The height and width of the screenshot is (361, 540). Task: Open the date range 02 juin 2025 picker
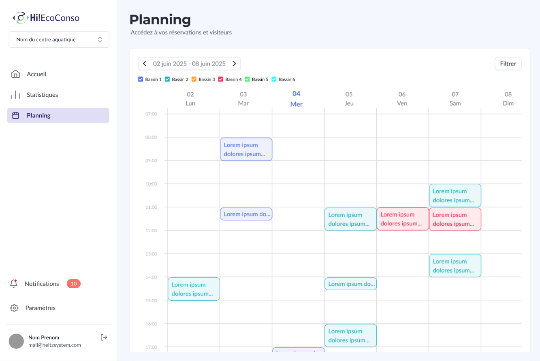tap(189, 64)
